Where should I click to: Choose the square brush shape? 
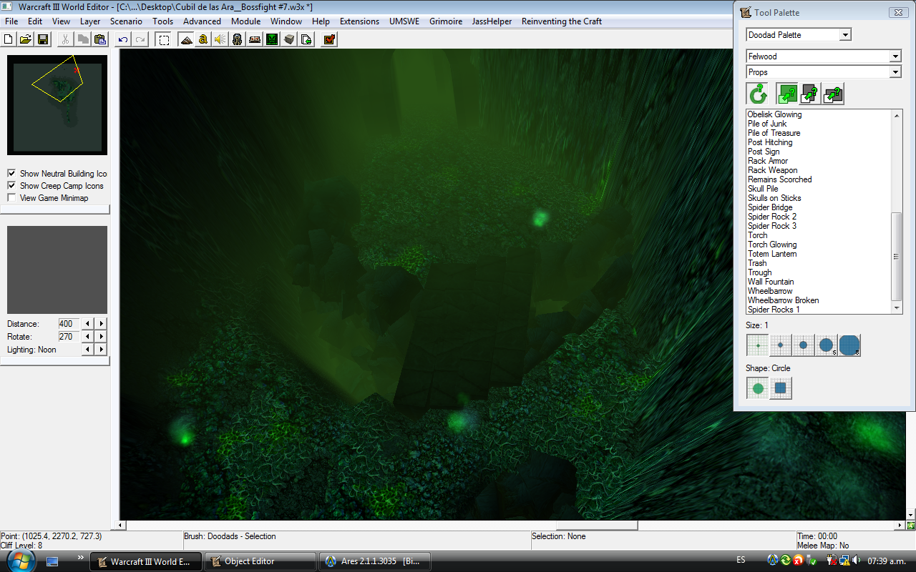(781, 388)
